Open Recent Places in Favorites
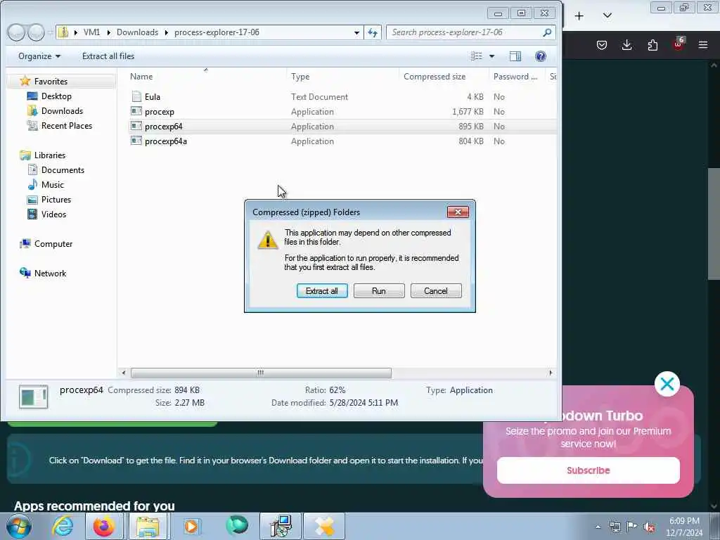720x540 pixels. tap(67, 125)
